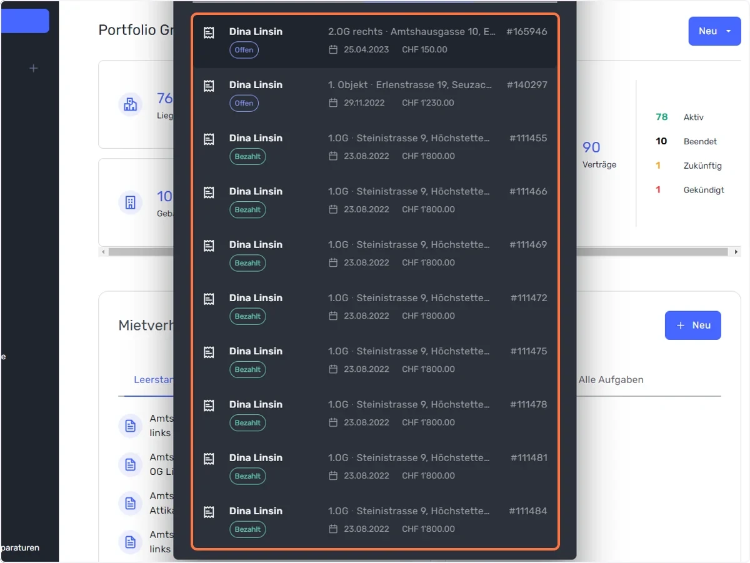Screen dimensions: 750x563
Task: Click the receipt icon for invoice #111478
Action: (209, 406)
